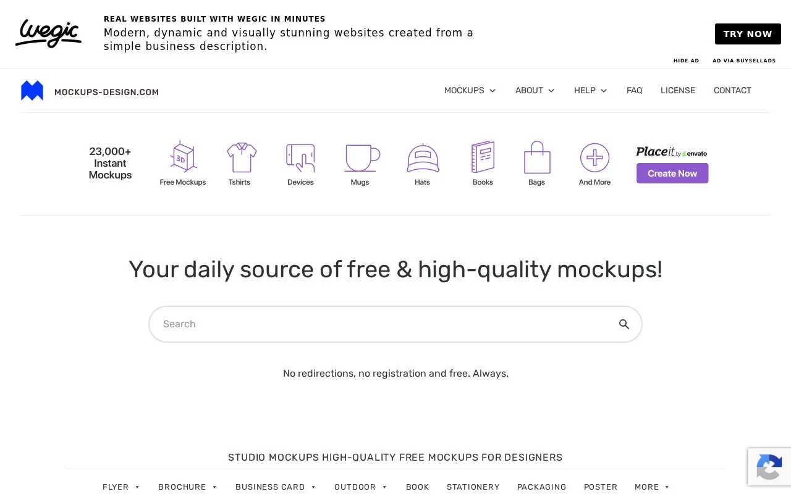Select the POSTER category menu item

coord(601,487)
